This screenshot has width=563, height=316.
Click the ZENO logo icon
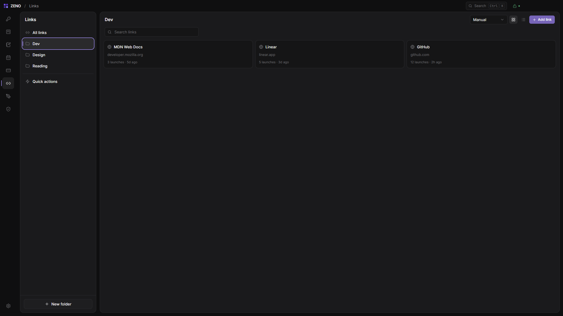pos(6,6)
